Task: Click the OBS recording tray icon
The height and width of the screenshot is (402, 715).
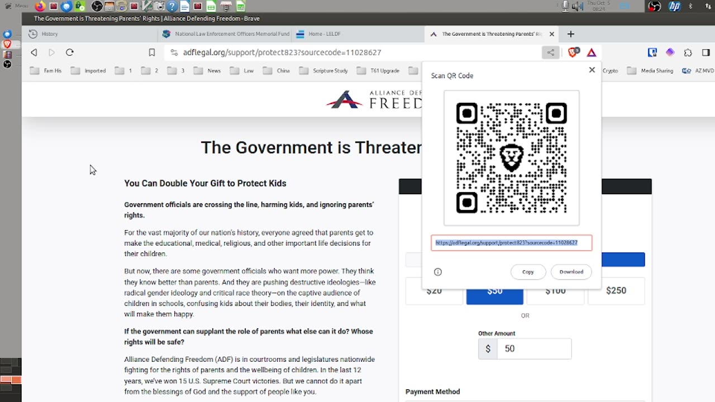Action: [654, 6]
